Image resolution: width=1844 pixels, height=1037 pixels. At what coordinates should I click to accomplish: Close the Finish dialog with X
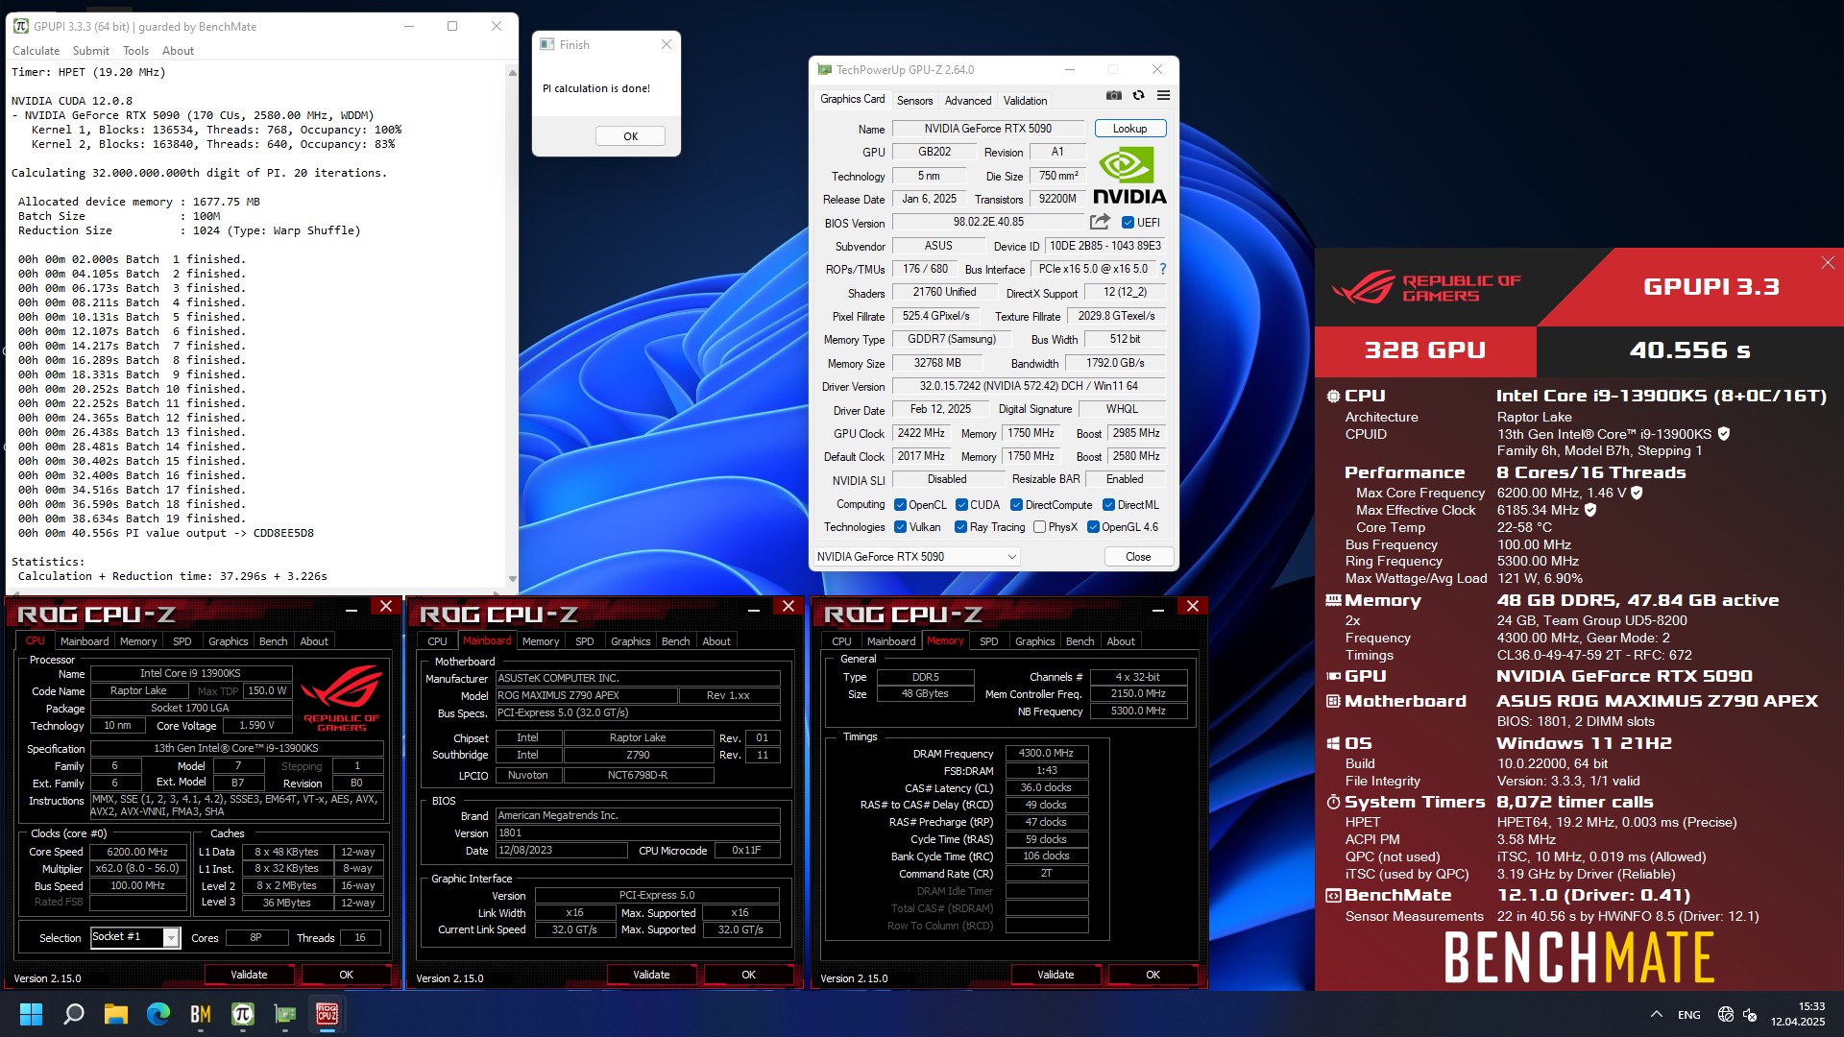(x=667, y=44)
